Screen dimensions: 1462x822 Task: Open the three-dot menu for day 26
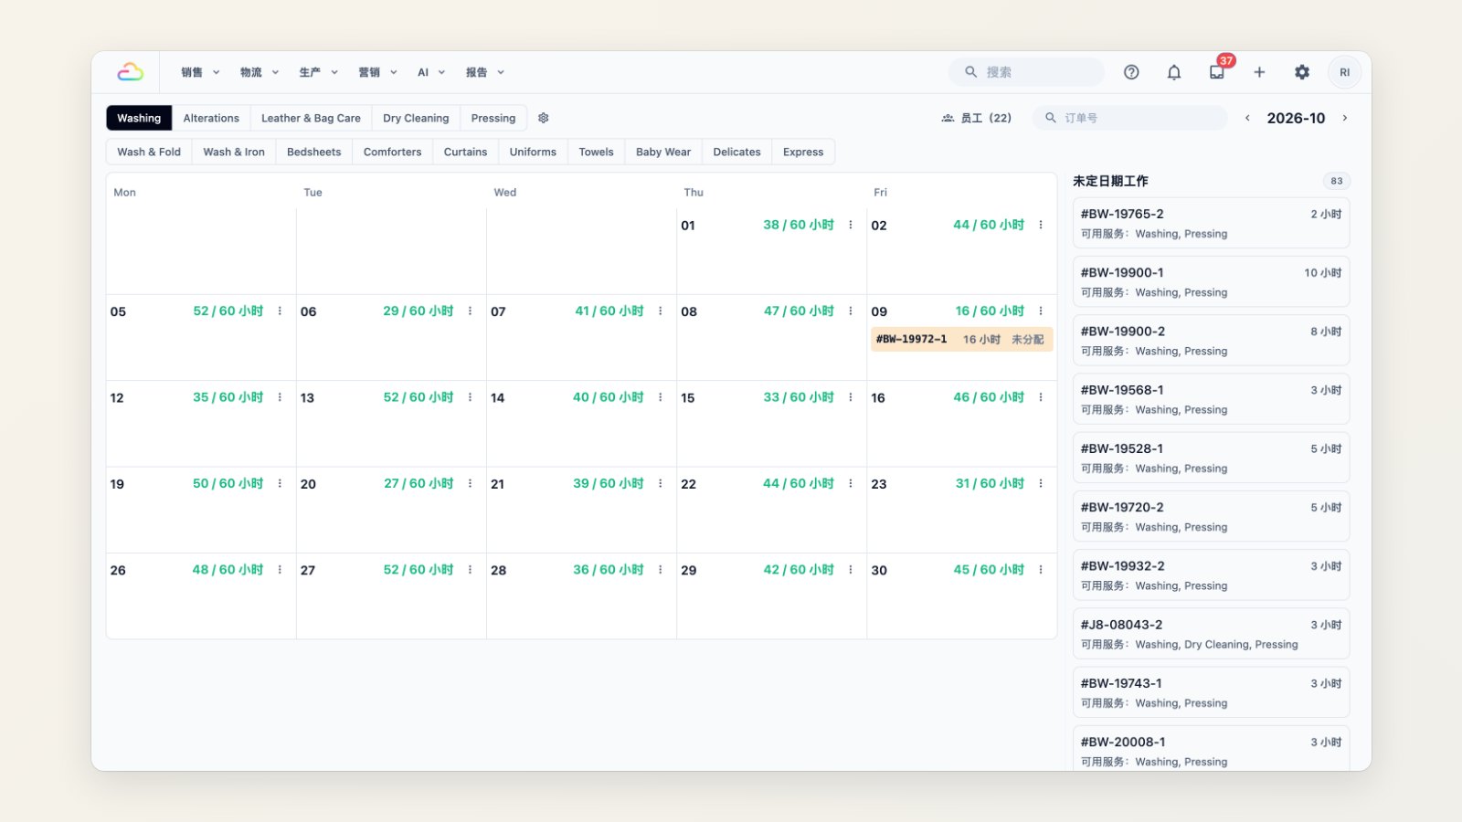[x=281, y=570]
